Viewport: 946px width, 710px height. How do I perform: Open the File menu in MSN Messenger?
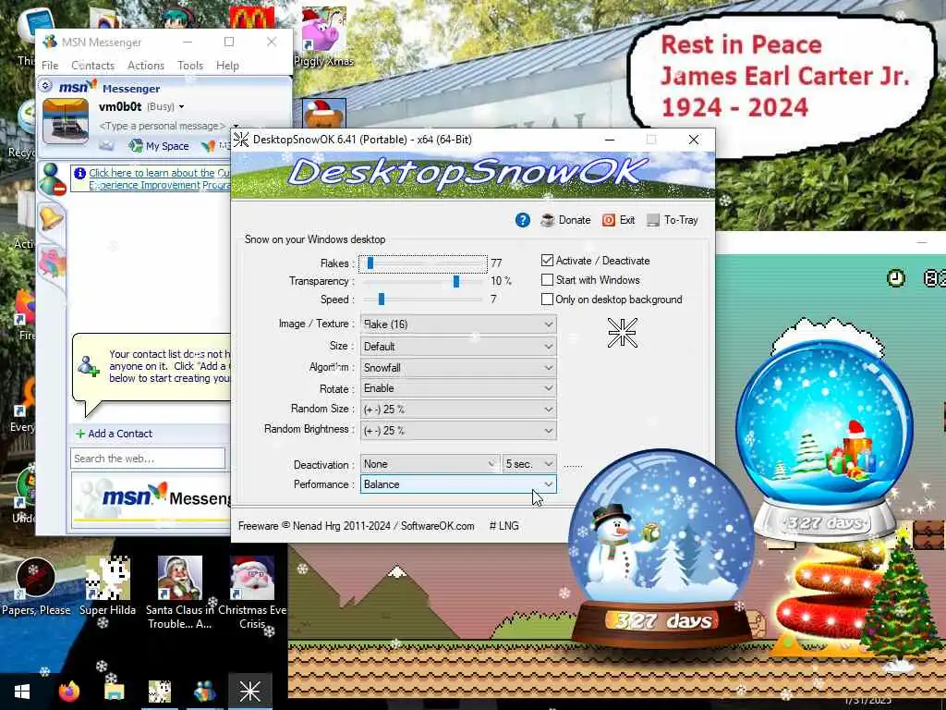click(50, 66)
